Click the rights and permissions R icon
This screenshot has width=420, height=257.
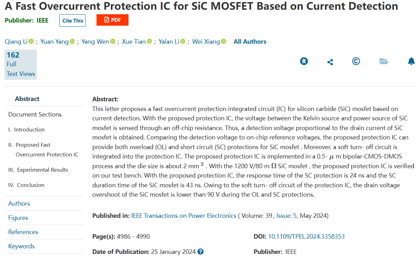(304, 62)
